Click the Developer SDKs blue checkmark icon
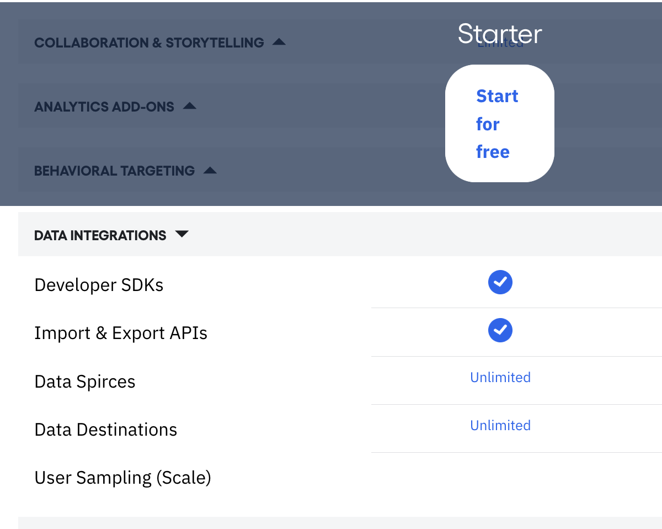Viewport: 662px width, 529px height. [500, 283]
